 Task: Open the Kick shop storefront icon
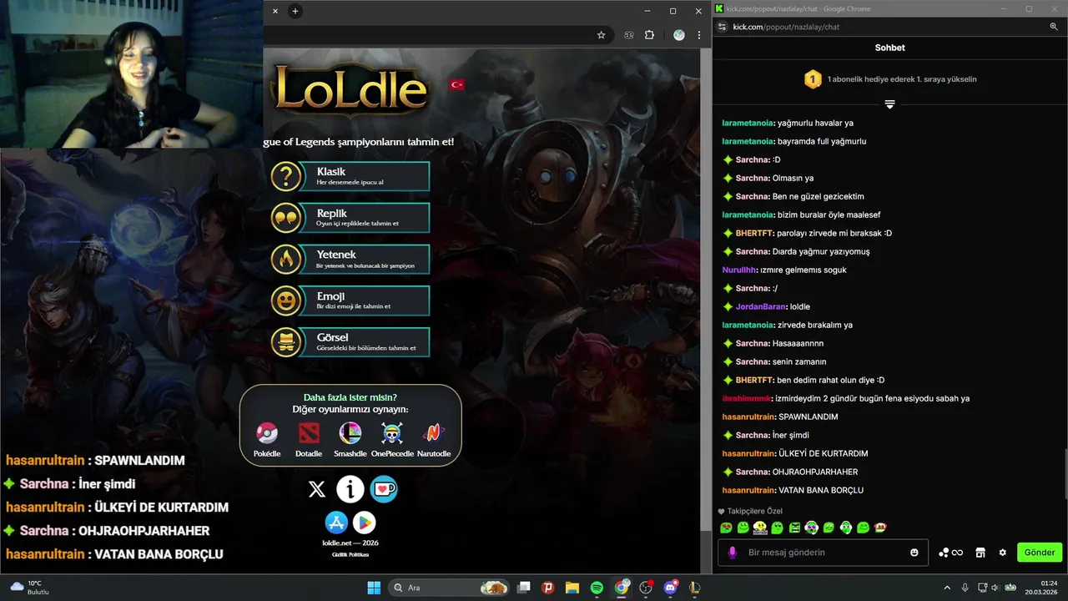tap(980, 553)
